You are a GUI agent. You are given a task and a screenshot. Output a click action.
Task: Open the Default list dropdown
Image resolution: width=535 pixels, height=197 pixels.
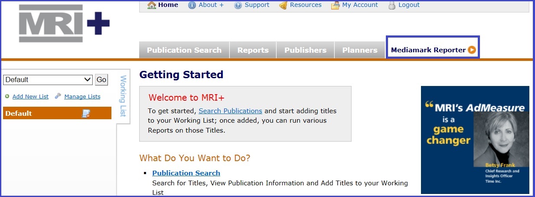[x=48, y=79]
